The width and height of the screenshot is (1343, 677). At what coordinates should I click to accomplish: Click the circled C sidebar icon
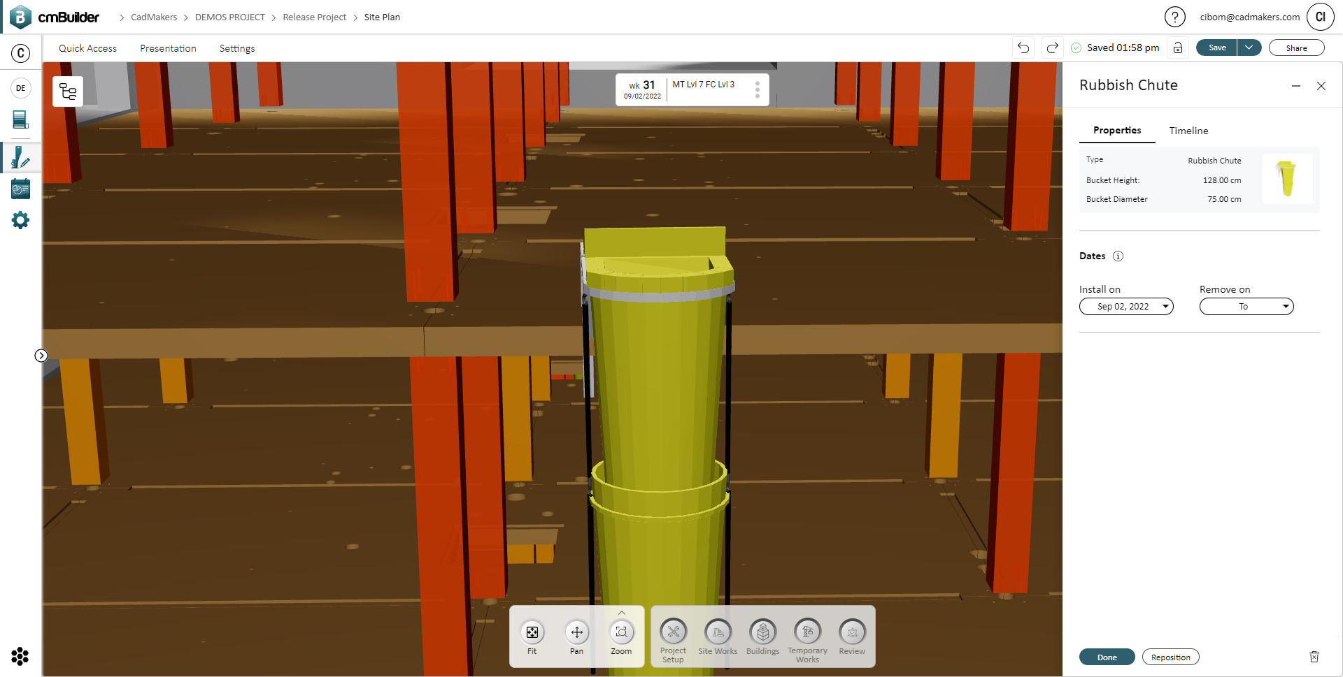[21, 53]
